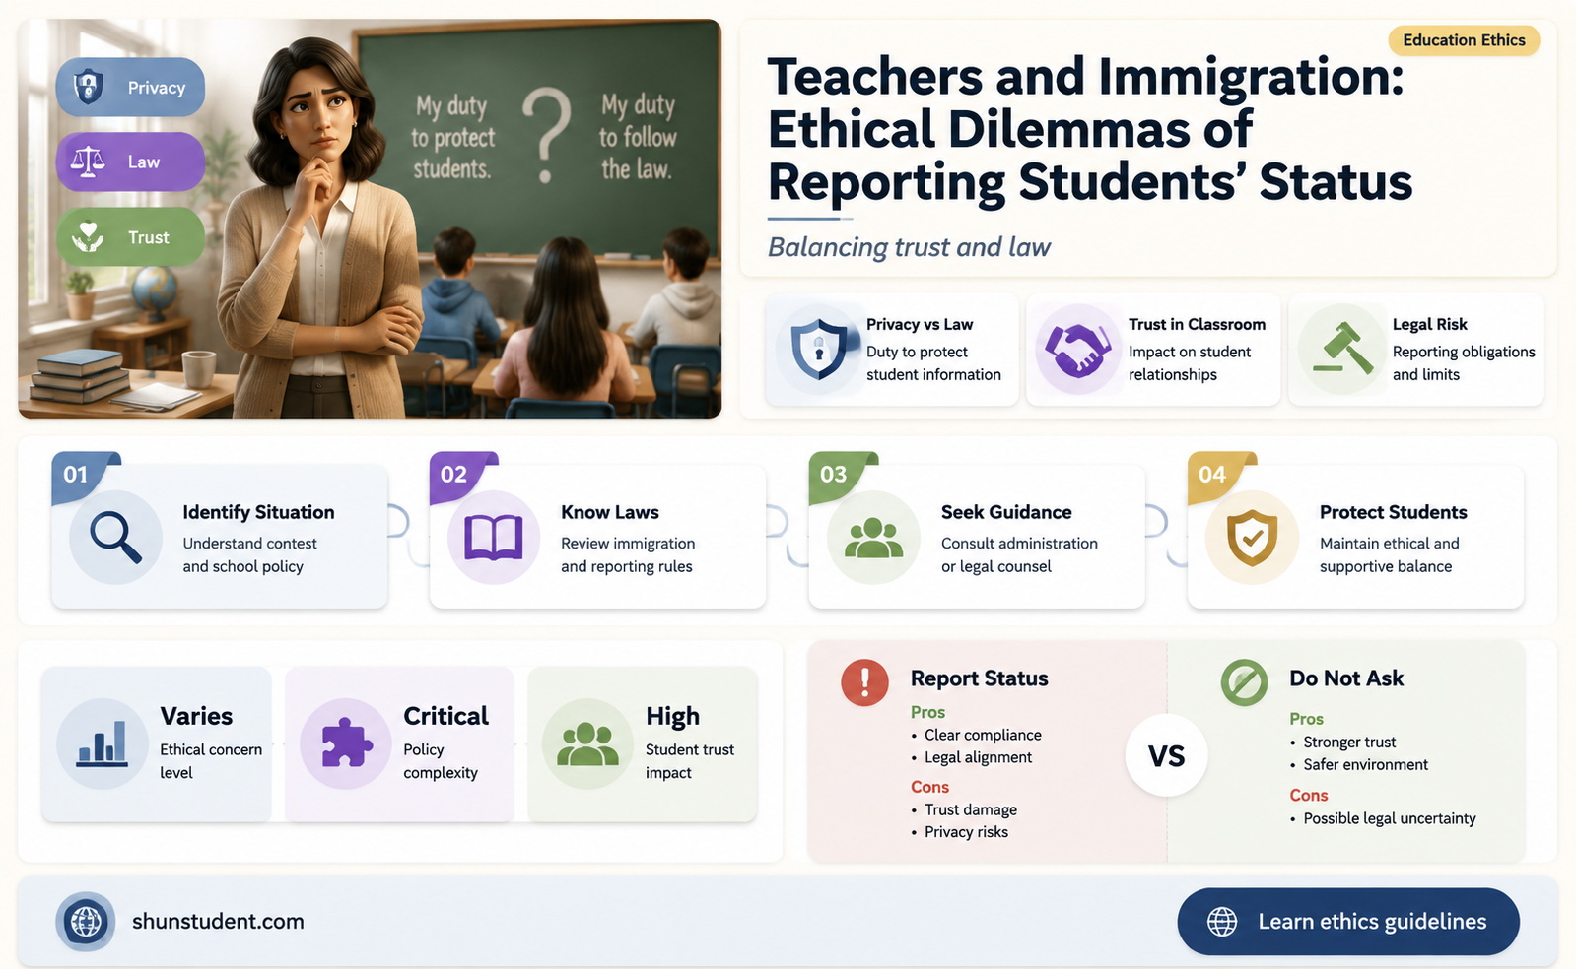
Task: Click chalkboard text My duty to follow the law
Action: (x=638, y=137)
